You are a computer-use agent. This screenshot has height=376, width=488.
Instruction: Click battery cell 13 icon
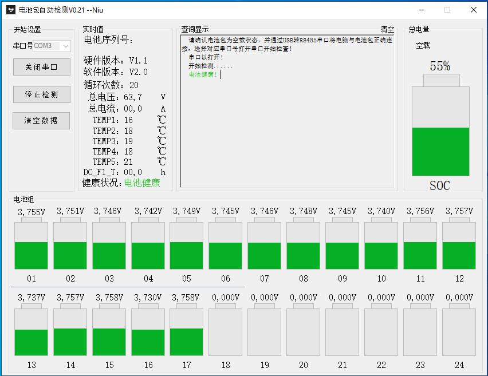click(31, 332)
